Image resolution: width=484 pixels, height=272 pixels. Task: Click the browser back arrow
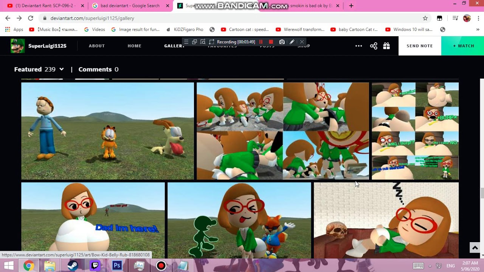8,18
